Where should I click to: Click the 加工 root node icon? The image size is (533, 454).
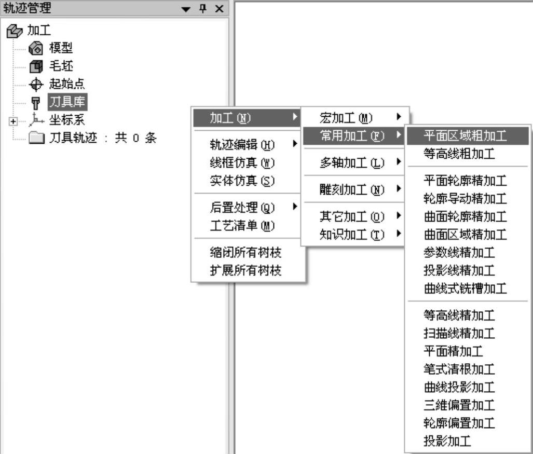click(x=11, y=31)
